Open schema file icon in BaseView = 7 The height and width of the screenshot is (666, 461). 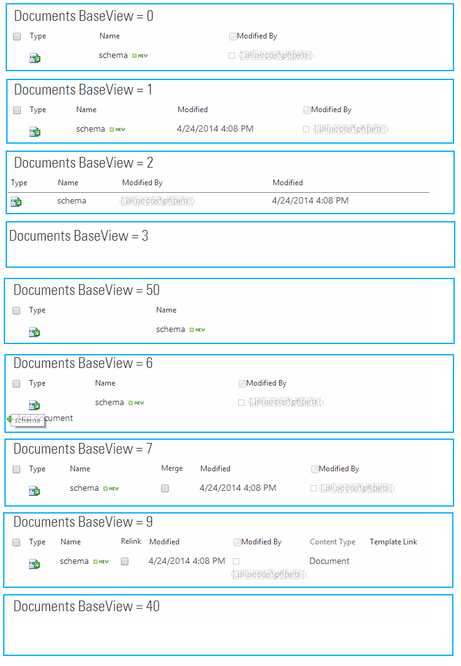pyautogui.click(x=35, y=491)
